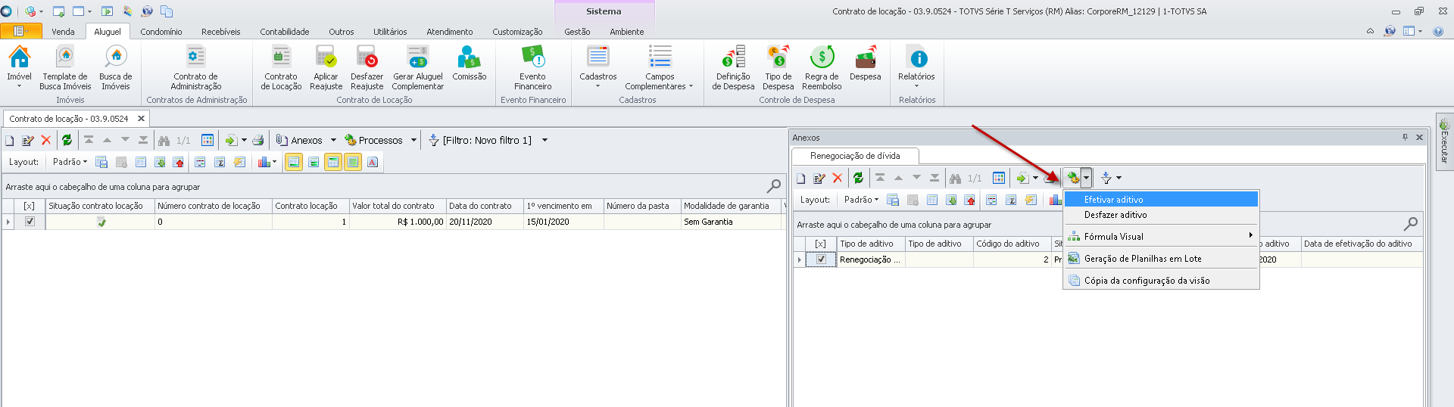This screenshot has width=1454, height=407.
Task: Pin the Anexos panel
Action: [x=1405, y=138]
